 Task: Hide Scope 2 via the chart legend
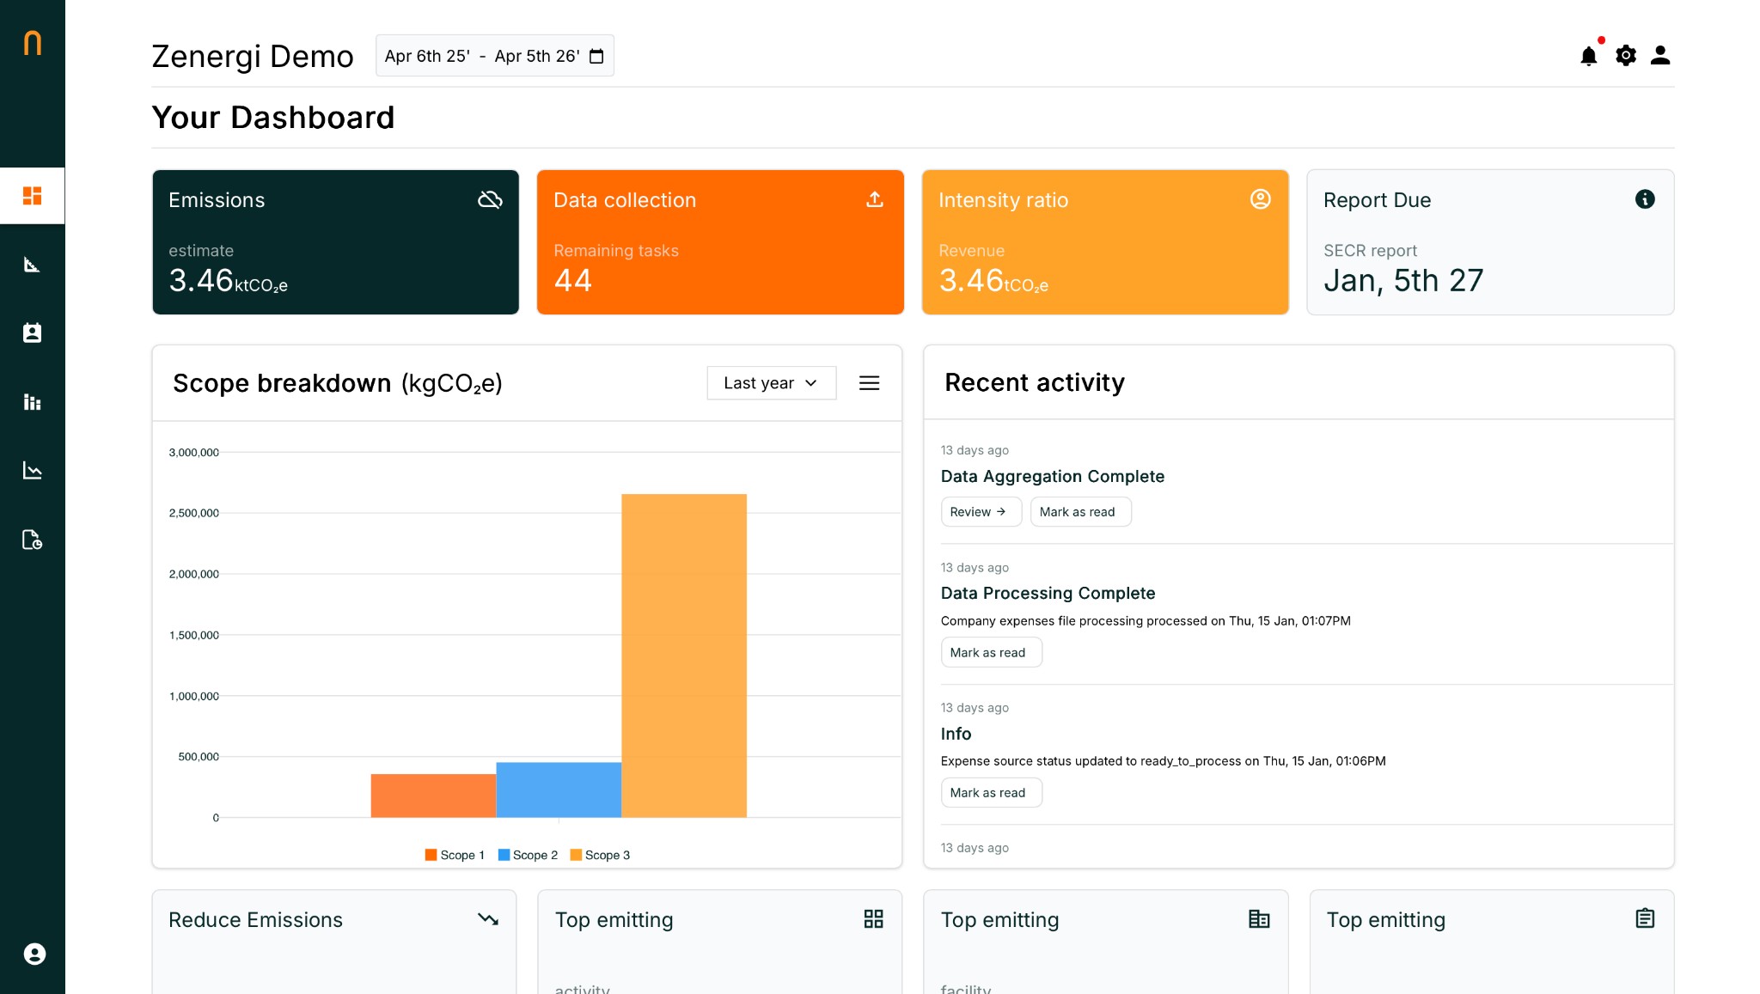point(529,855)
